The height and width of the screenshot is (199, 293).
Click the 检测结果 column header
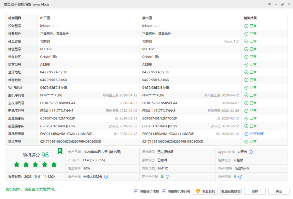(x=250, y=18)
